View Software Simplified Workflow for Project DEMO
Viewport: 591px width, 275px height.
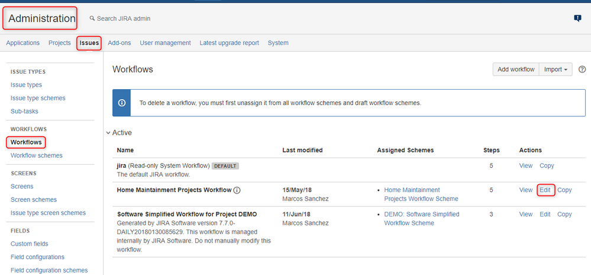pyautogui.click(x=526, y=214)
